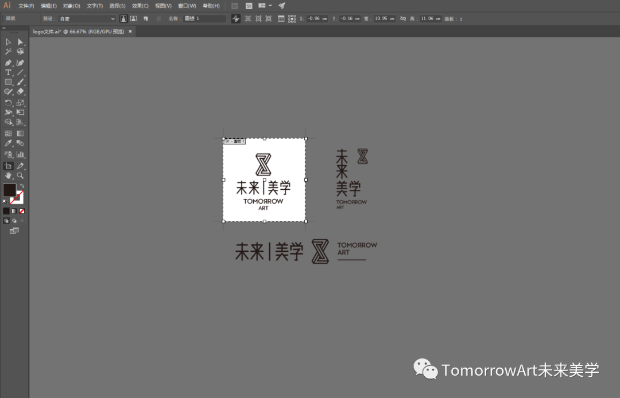The width and height of the screenshot is (620, 398).
Task: Apply solid Color mode button
Action: click(6, 211)
